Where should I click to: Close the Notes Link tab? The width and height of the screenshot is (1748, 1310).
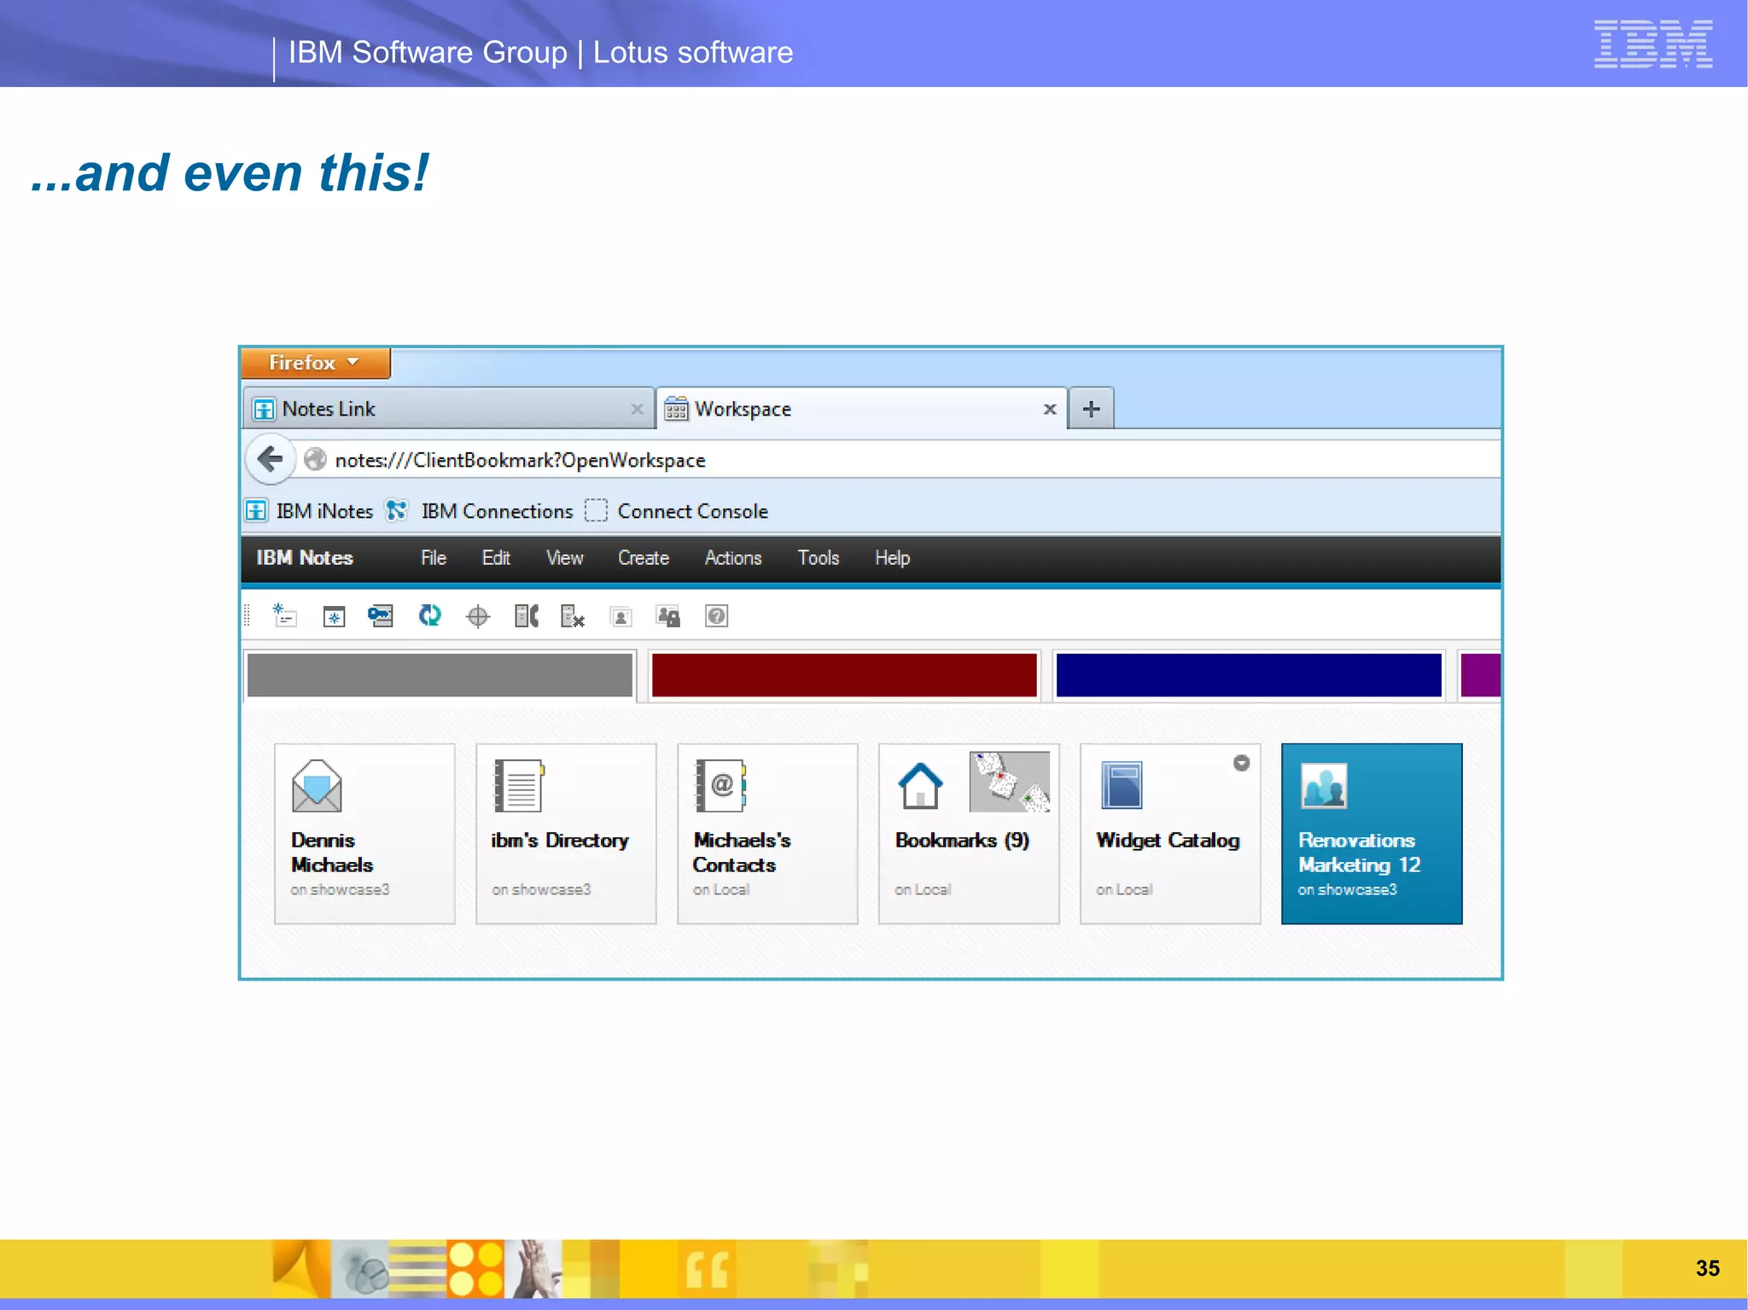point(637,409)
